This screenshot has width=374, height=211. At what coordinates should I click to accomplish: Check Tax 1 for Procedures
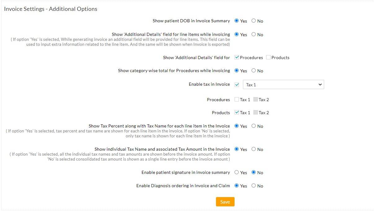click(x=237, y=99)
